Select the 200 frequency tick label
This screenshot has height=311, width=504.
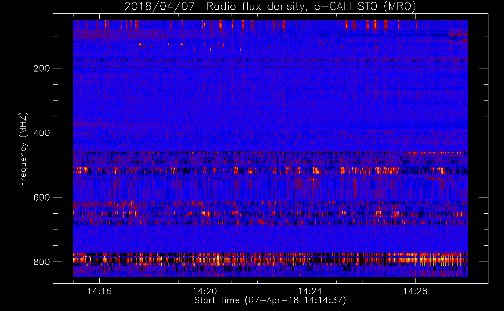coord(42,68)
